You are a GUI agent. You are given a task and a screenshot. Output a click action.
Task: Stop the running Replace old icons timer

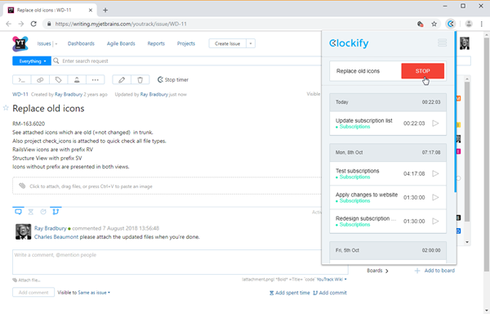click(x=422, y=71)
